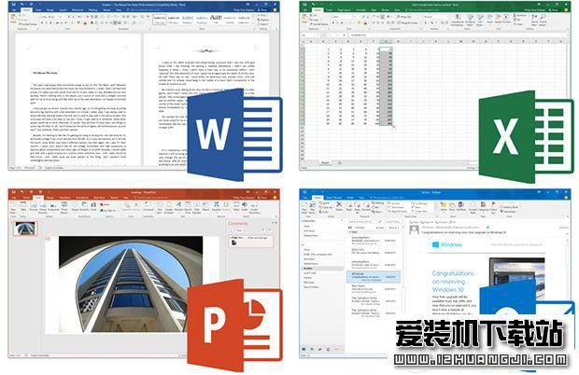Click New Email in Outlook

coord(304,208)
